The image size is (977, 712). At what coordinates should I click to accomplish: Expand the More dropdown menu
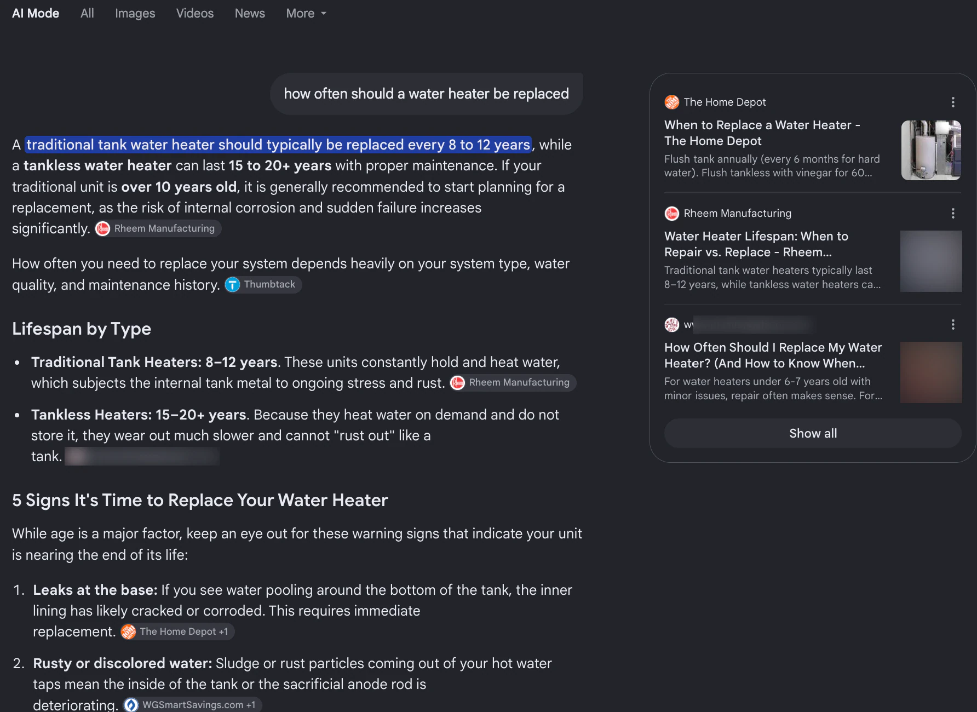306,13
